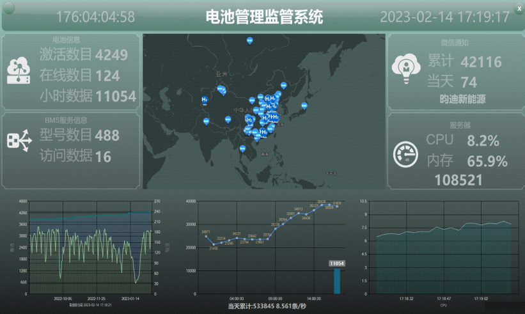Click the 24871 data point on line chart
The height and width of the screenshot is (314, 525).
[x=206, y=236]
